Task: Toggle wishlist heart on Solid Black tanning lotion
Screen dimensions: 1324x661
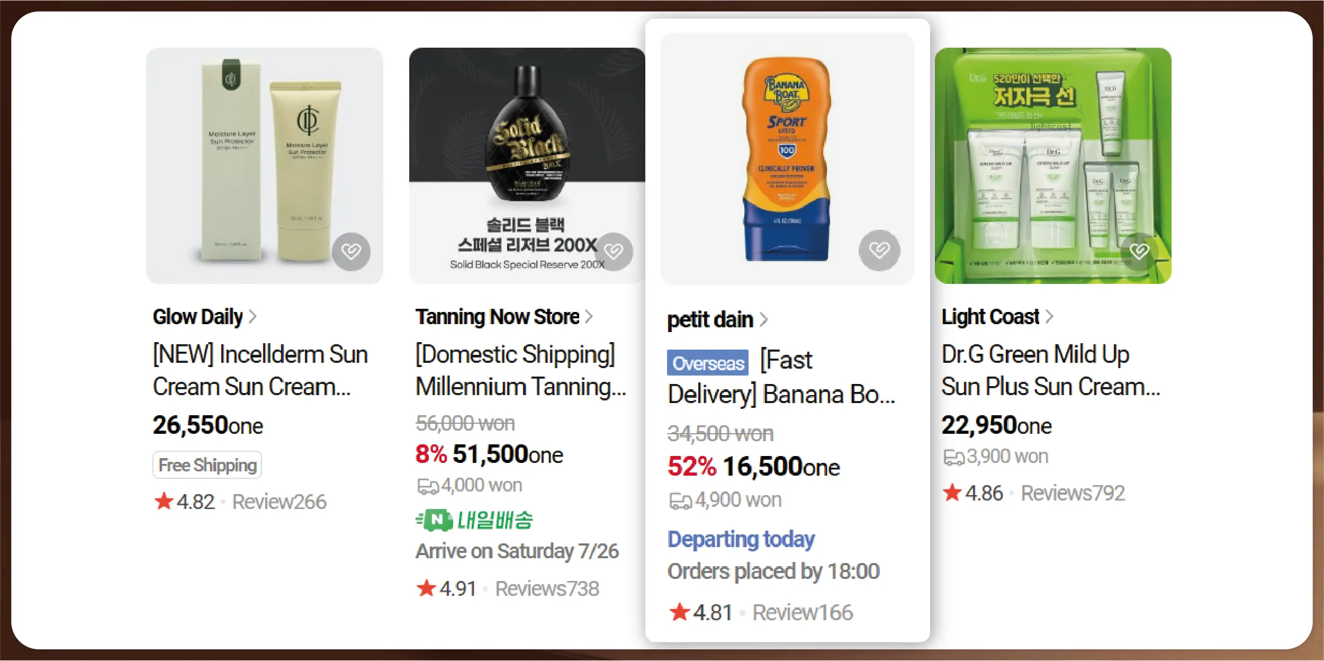Action: point(614,251)
